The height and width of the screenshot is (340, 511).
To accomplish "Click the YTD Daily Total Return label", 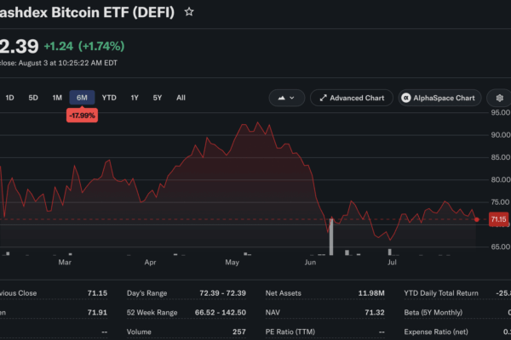I will pyautogui.click(x=441, y=293).
